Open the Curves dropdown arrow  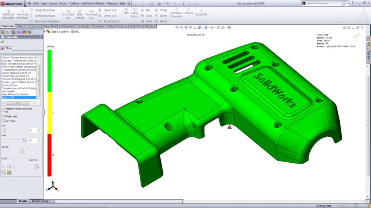pos(189,22)
